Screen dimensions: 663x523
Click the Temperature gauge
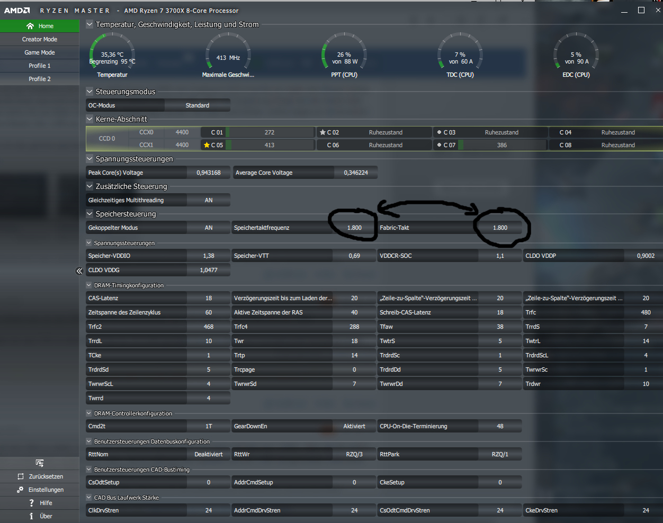coord(112,55)
